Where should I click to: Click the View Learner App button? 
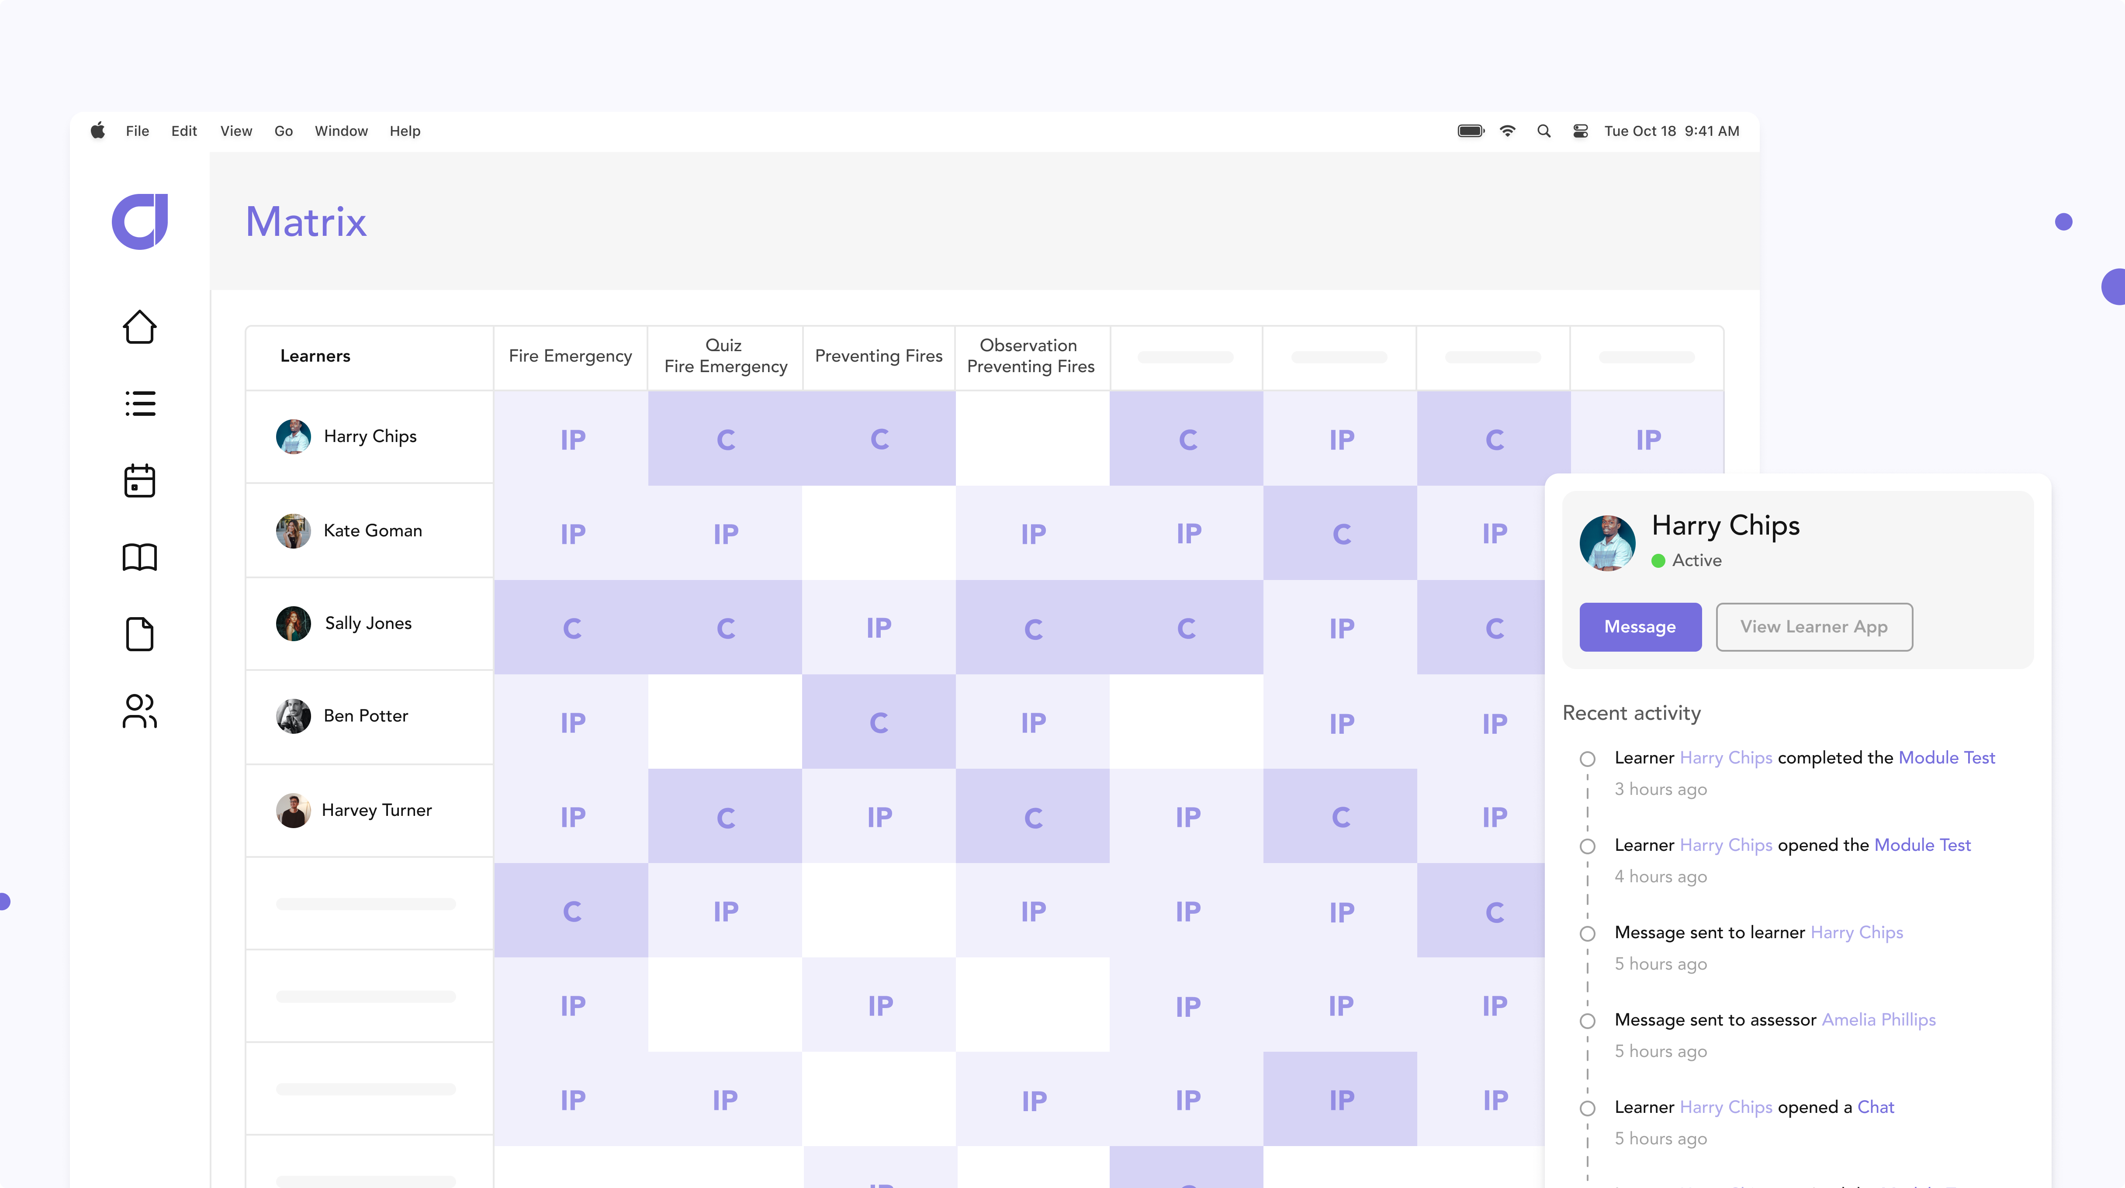click(x=1813, y=627)
